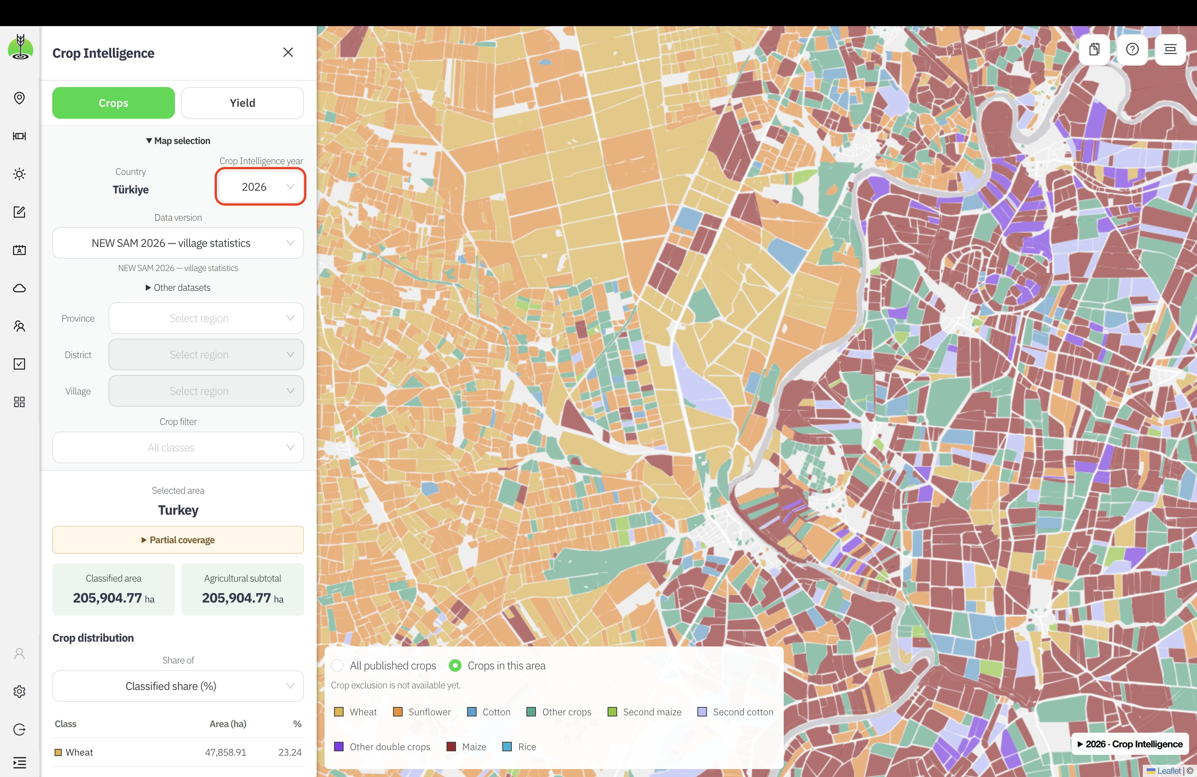Open the help question mark icon
1197x777 pixels.
click(x=1132, y=49)
